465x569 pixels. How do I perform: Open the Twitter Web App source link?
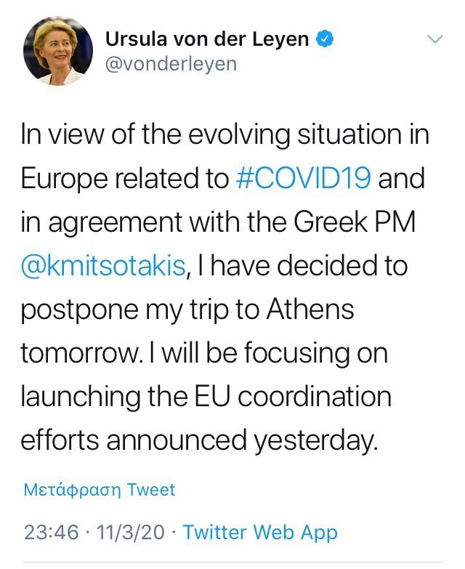(260, 532)
